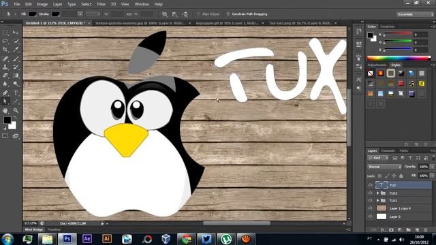Add a layer mask

click(x=391, y=230)
